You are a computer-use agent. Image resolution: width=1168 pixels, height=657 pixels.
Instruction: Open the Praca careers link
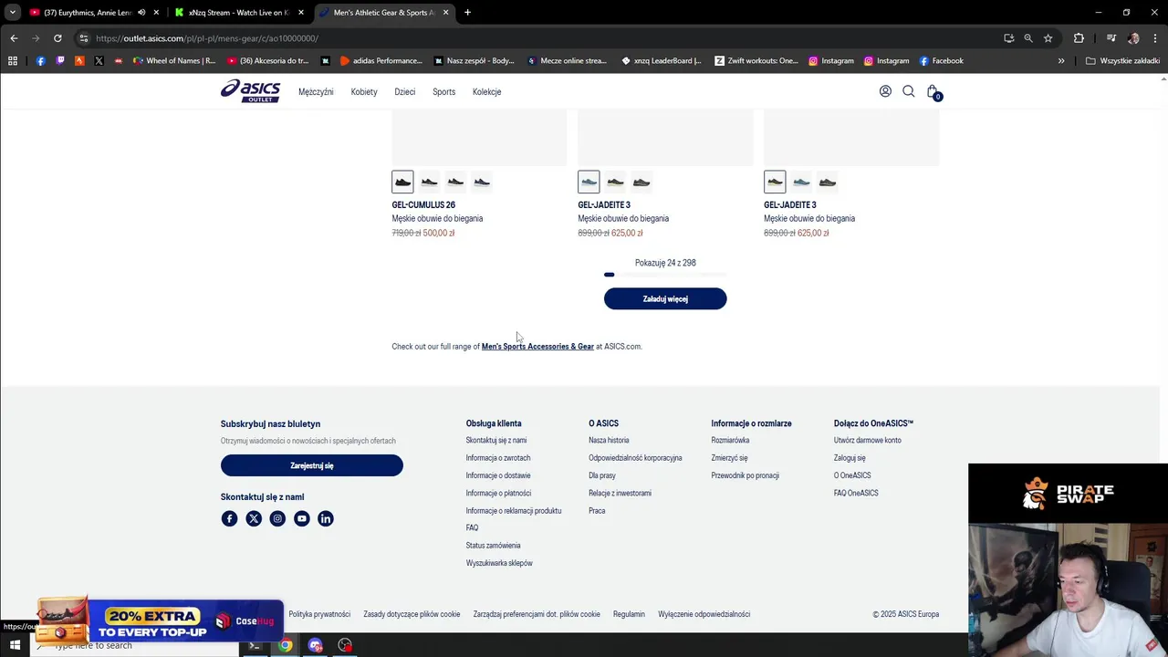(597, 511)
